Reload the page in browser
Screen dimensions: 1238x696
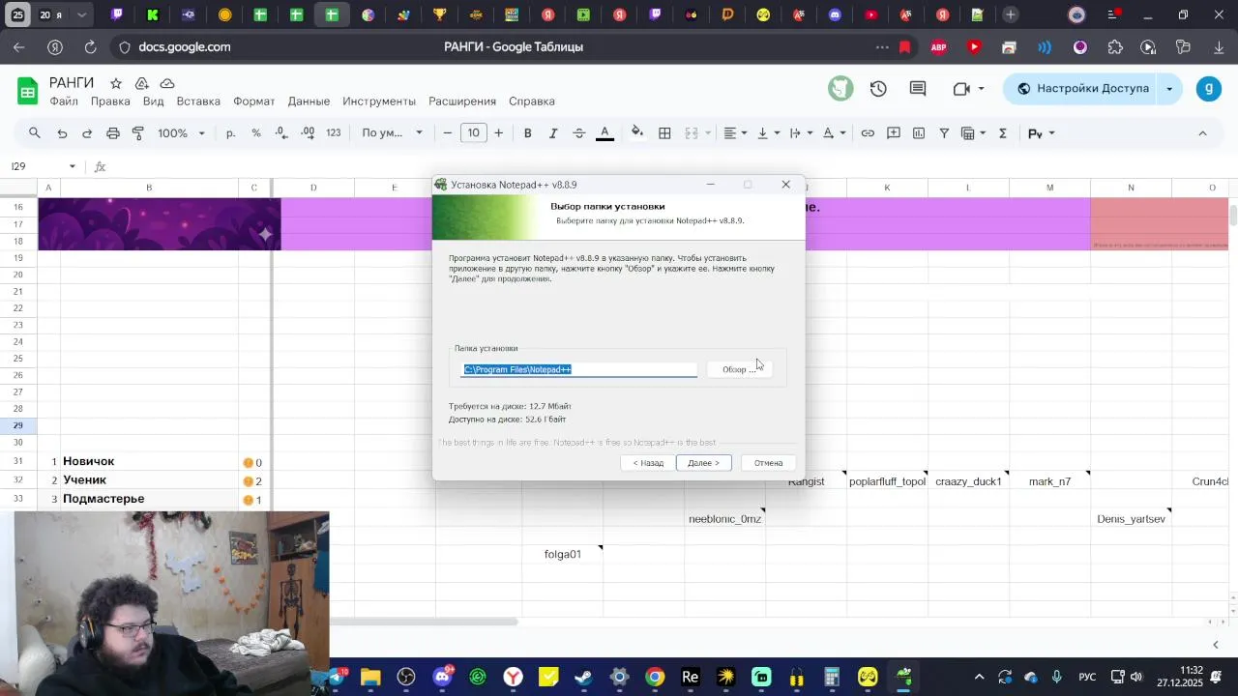[90, 47]
